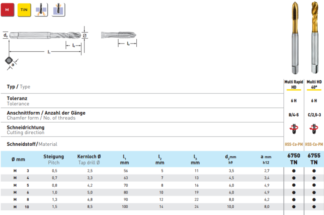The height and width of the screenshot is (215, 324).
Task: Click the yellow TiN coating badge
Action: click(24, 9)
